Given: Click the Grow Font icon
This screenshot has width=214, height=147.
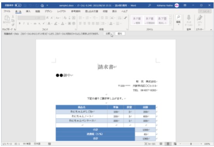Looking at the screenshot, I should (x=47, y=18).
